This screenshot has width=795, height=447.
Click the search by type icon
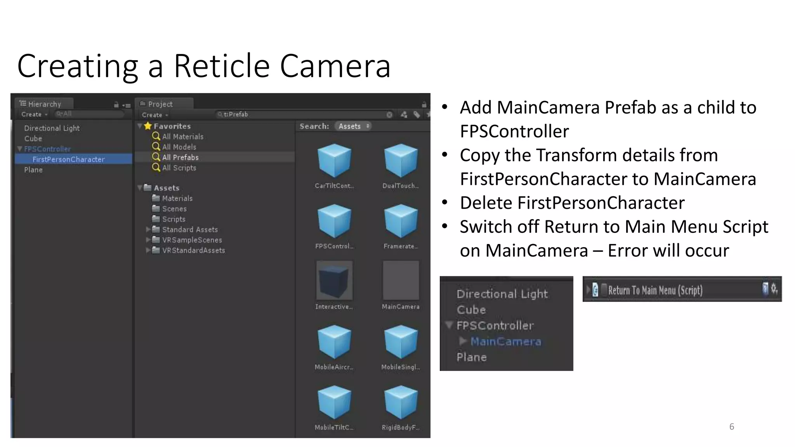click(404, 114)
